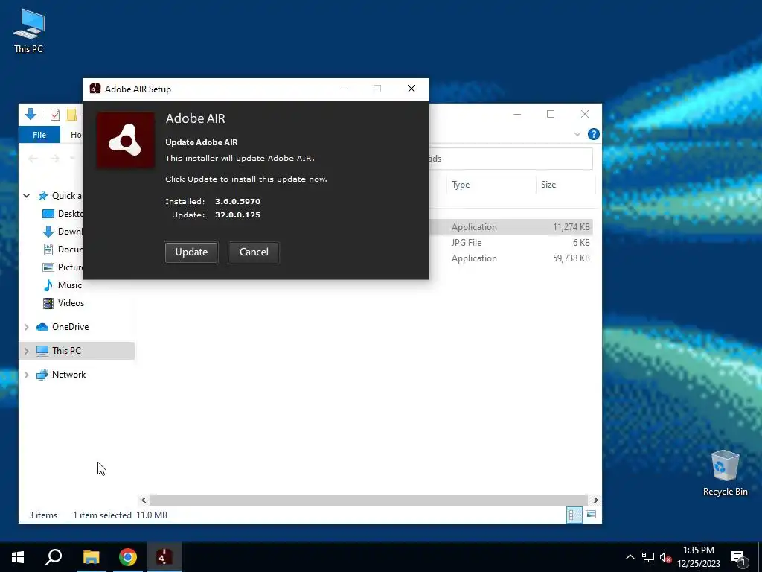Image resolution: width=762 pixels, height=572 pixels.
Task: Select Videos in the navigation pane
Action: 64,303
